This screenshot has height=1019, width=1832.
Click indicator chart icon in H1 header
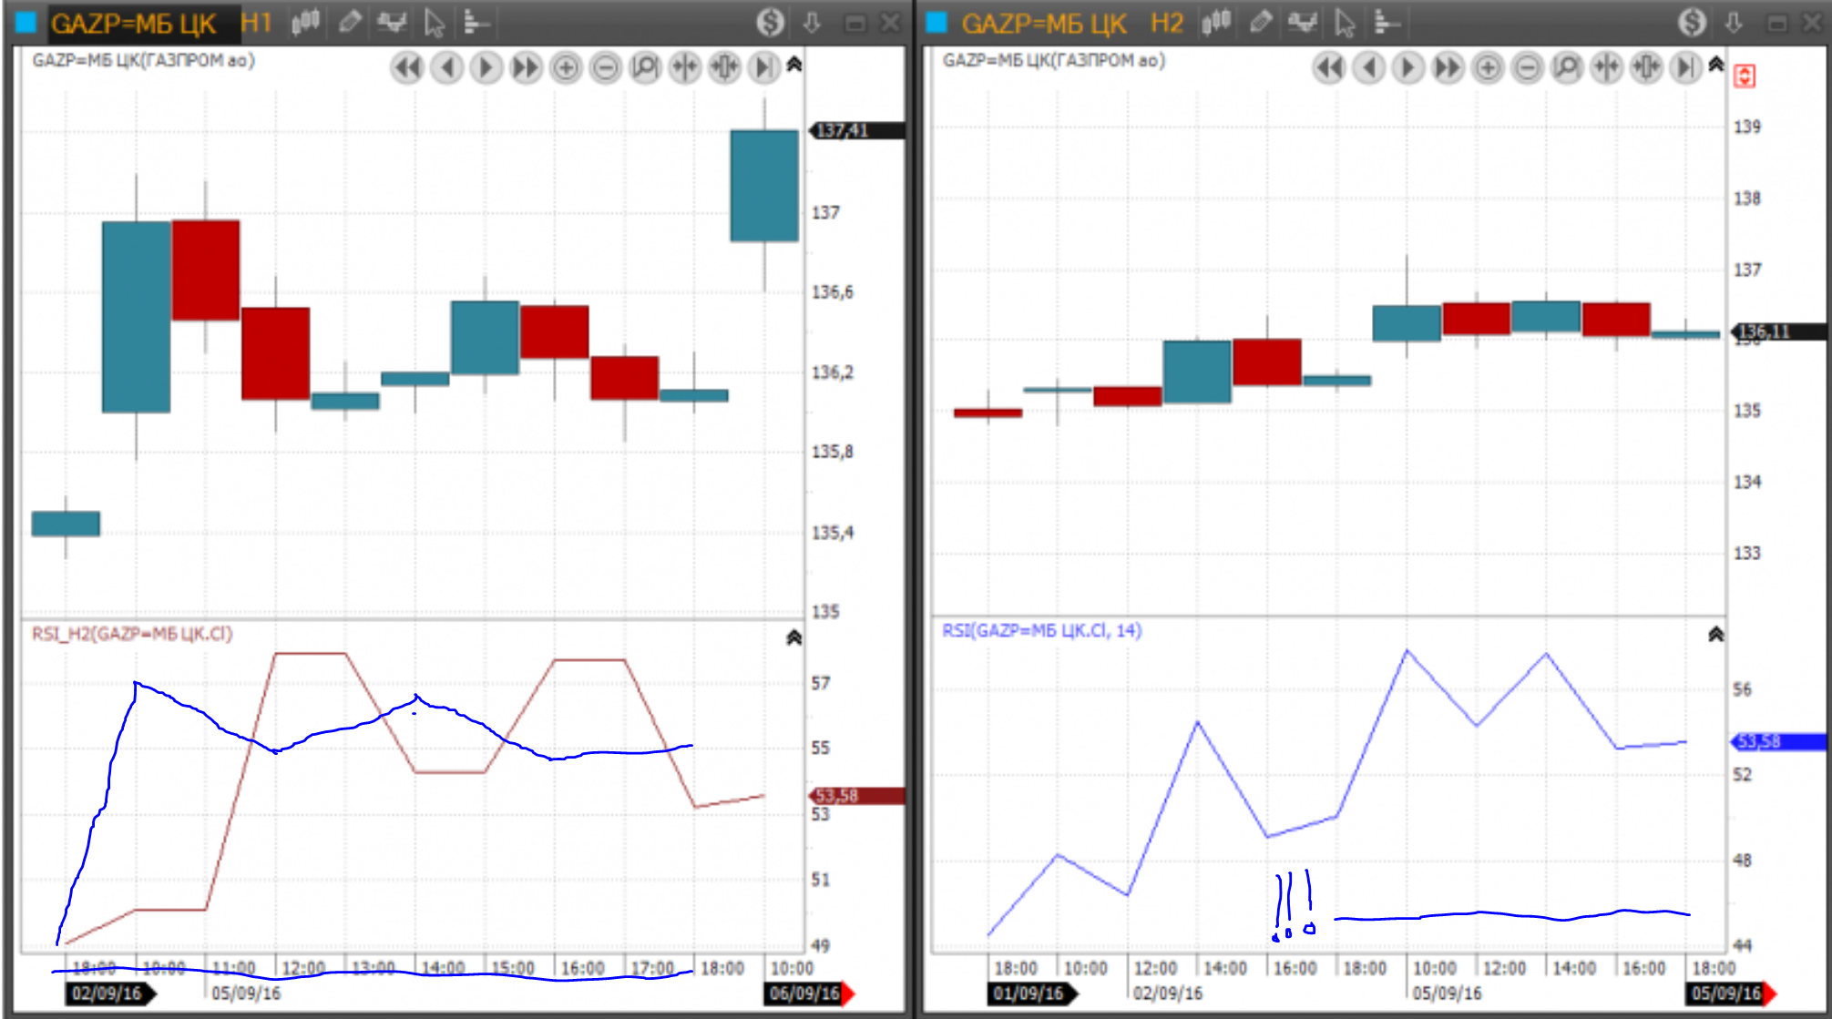click(x=393, y=22)
